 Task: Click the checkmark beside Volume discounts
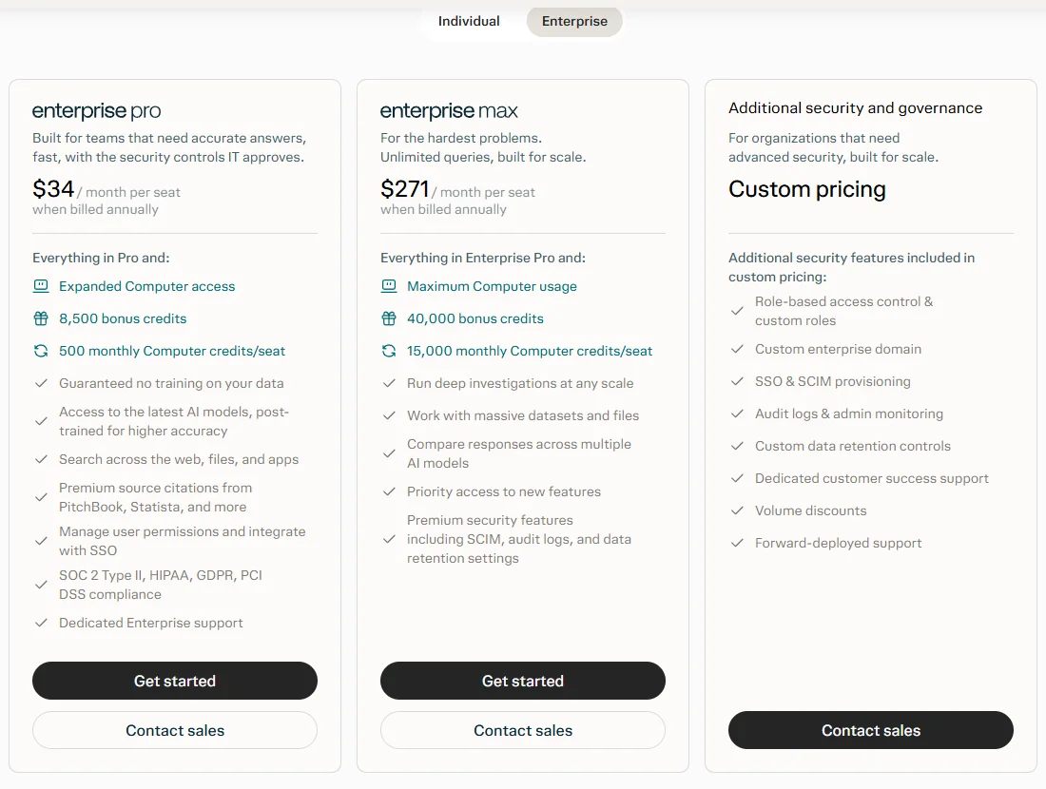(x=737, y=510)
